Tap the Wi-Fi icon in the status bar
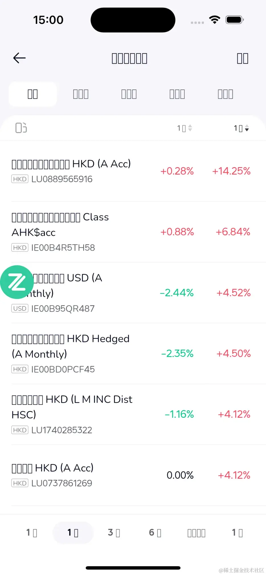 pos(215,20)
